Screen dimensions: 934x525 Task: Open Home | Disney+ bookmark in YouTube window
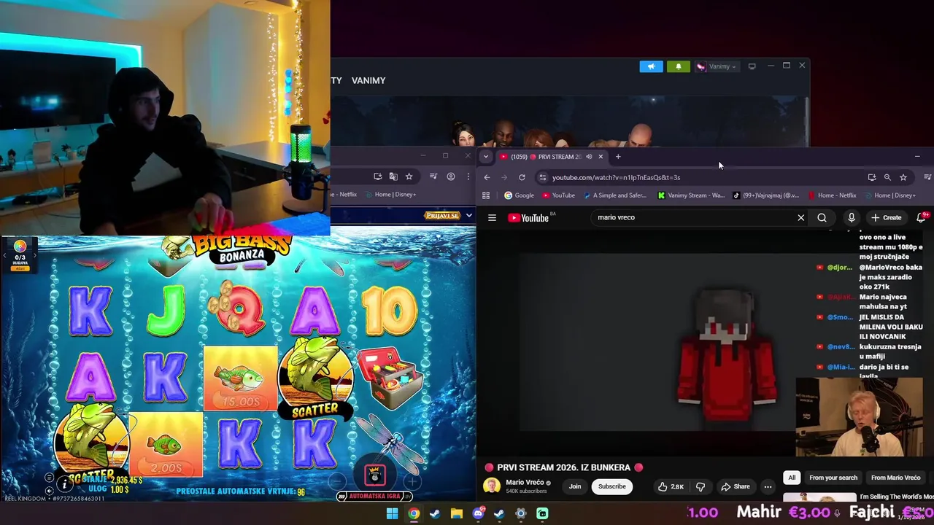pyautogui.click(x=889, y=195)
